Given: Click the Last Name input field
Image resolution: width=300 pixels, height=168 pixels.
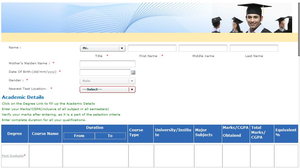Looking at the screenshot, I should [254, 48].
